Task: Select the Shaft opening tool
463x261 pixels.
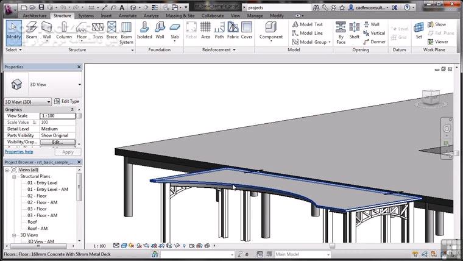Action: click(x=355, y=30)
